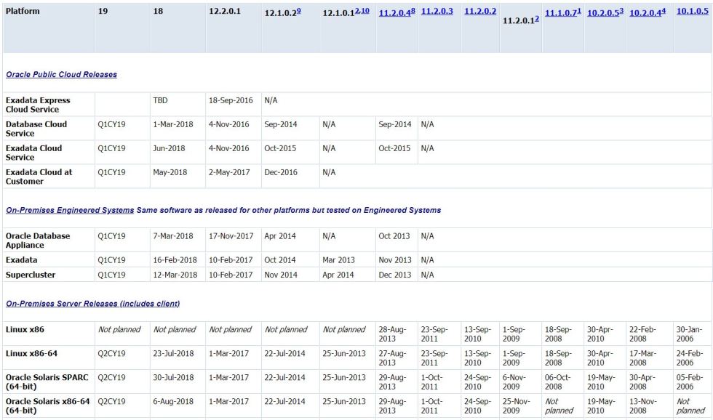This screenshot has height=420, width=713.
Task: Click the Mar 2013 cell
Action: pyautogui.click(x=338, y=260)
